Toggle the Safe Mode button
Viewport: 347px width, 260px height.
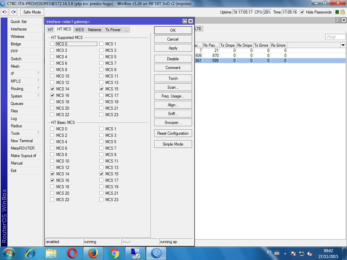[32, 12]
